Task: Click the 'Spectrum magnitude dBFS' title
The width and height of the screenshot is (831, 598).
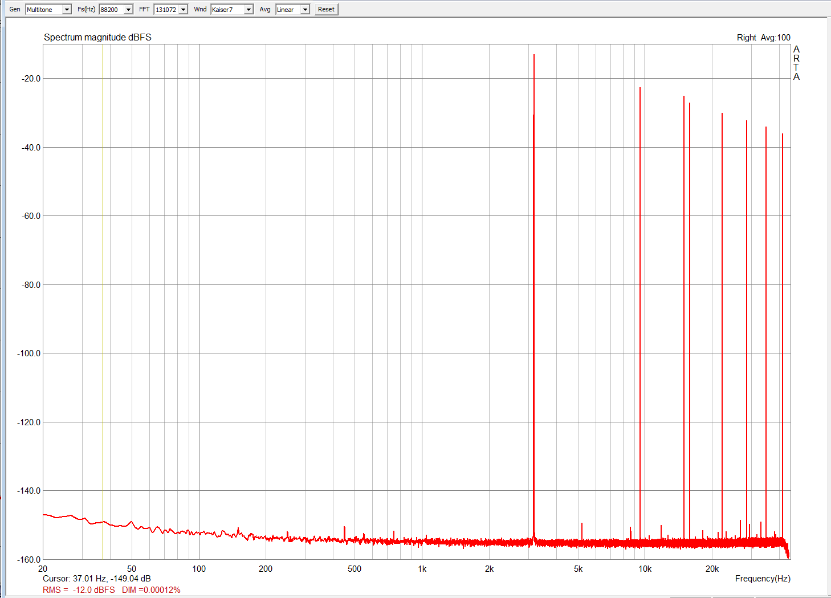Action: pyautogui.click(x=97, y=37)
